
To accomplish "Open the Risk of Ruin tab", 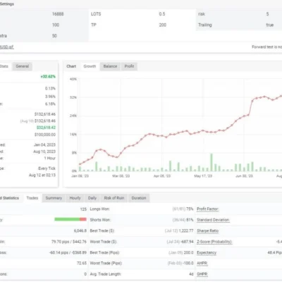I will (x=114, y=198).
